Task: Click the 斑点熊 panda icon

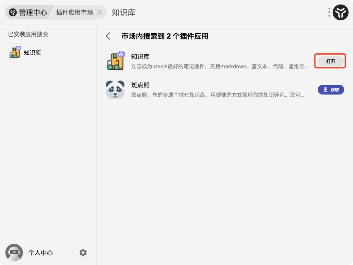Action: tap(115, 90)
